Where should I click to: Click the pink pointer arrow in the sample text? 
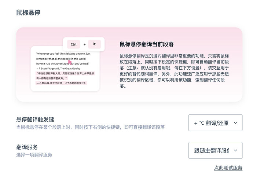(70, 62)
